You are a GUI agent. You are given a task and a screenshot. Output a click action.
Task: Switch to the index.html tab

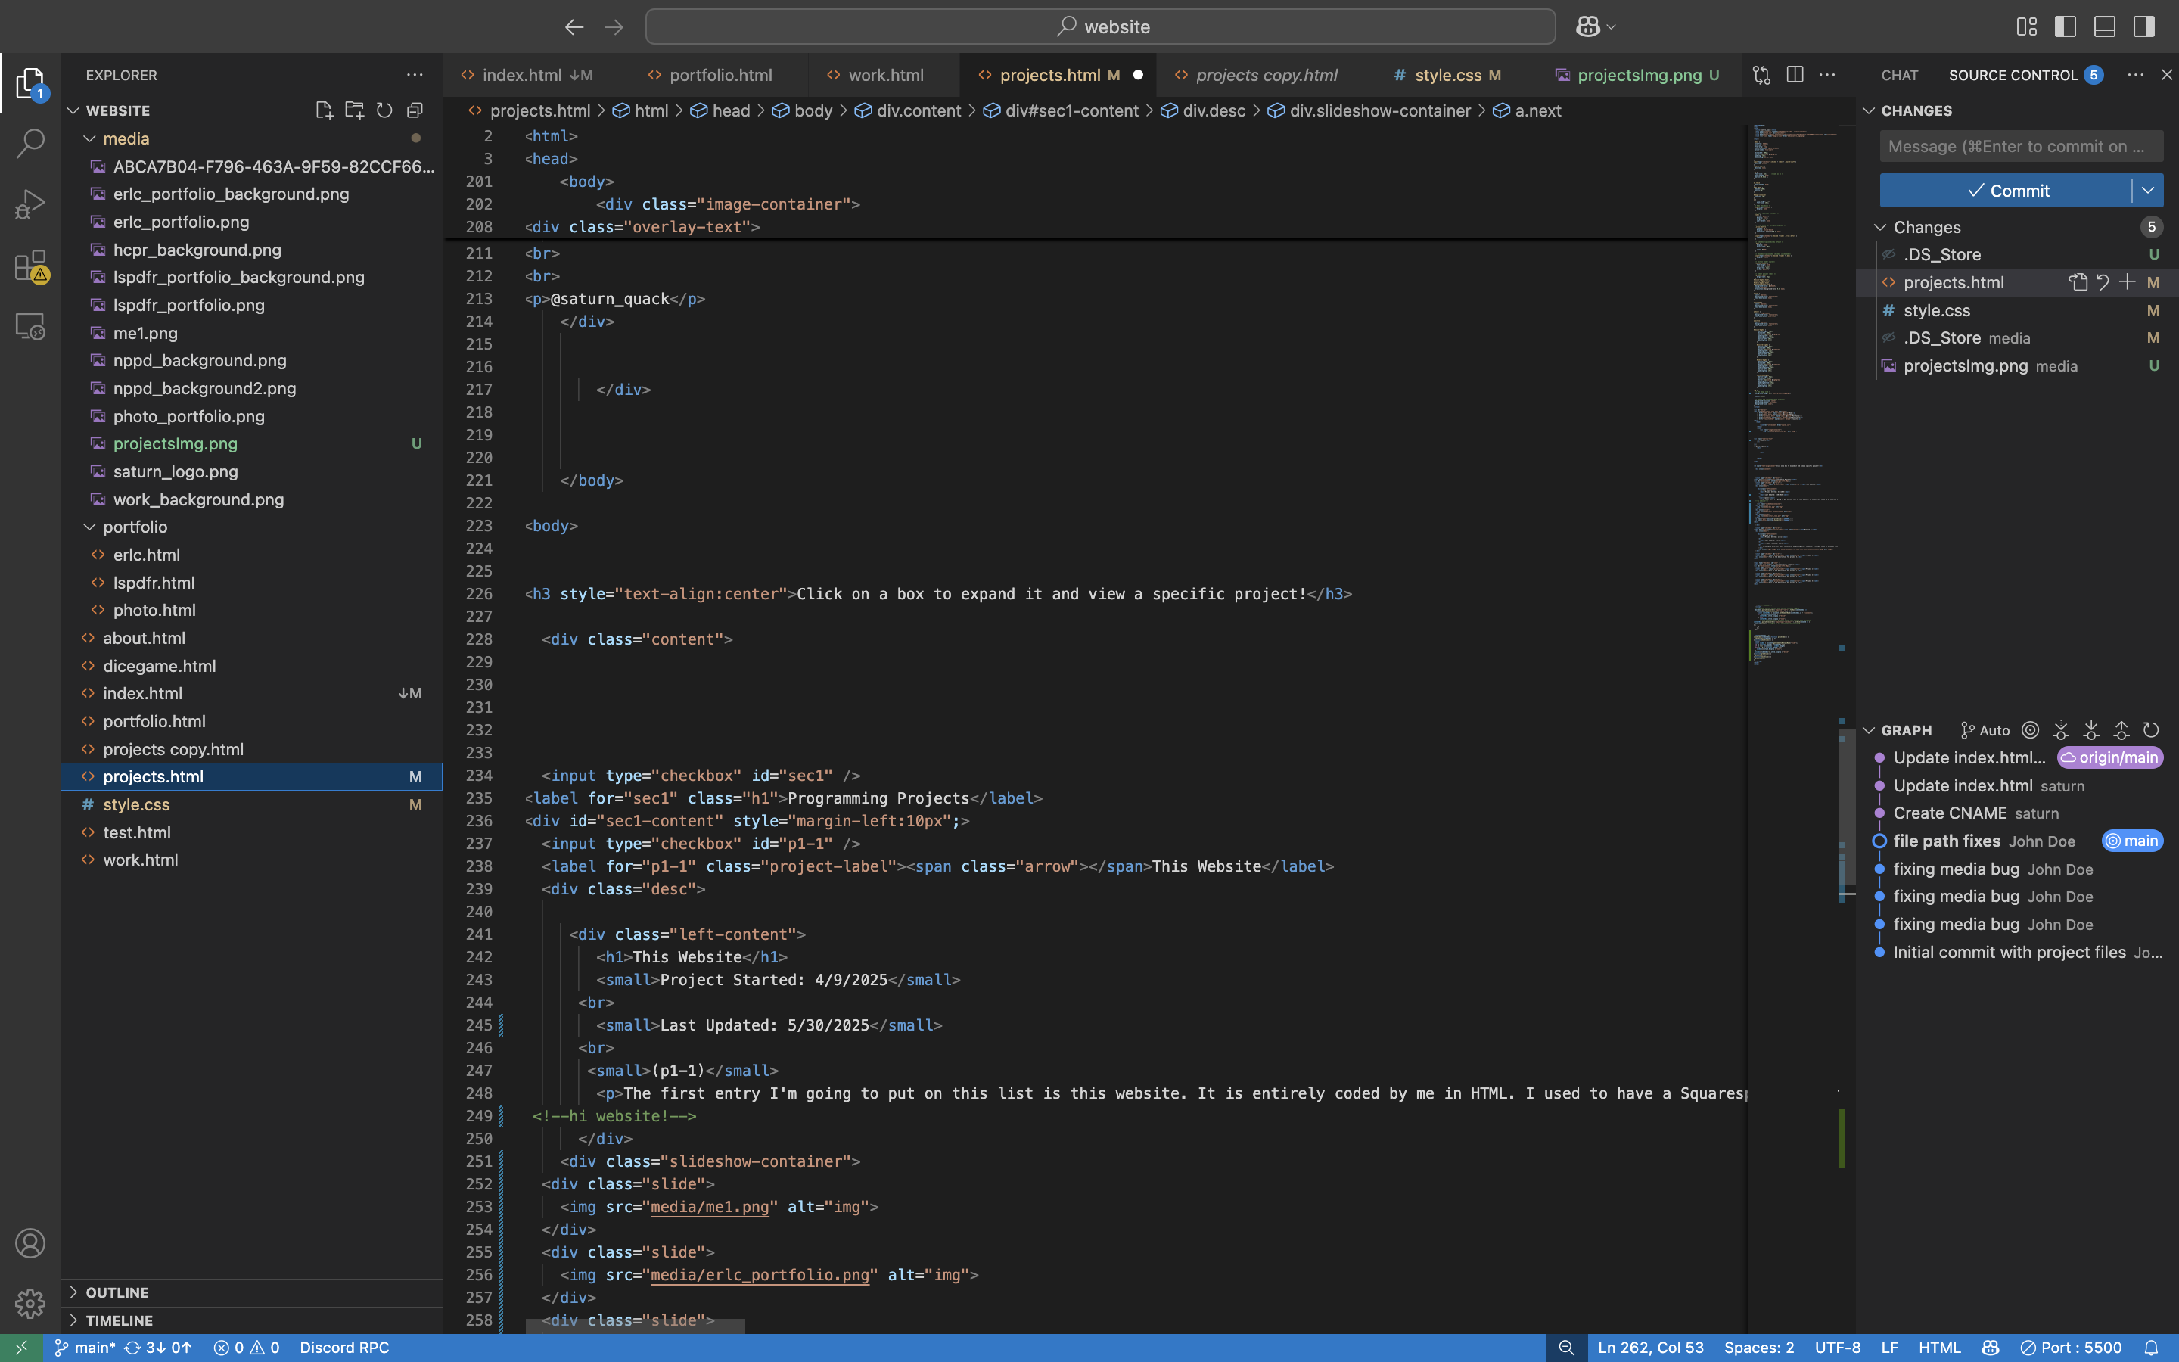pyautogui.click(x=535, y=75)
